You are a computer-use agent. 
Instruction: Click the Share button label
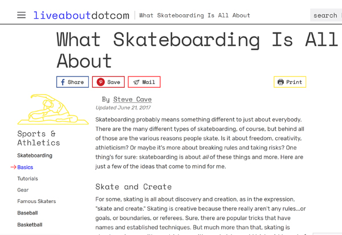click(x=76, y=82)
